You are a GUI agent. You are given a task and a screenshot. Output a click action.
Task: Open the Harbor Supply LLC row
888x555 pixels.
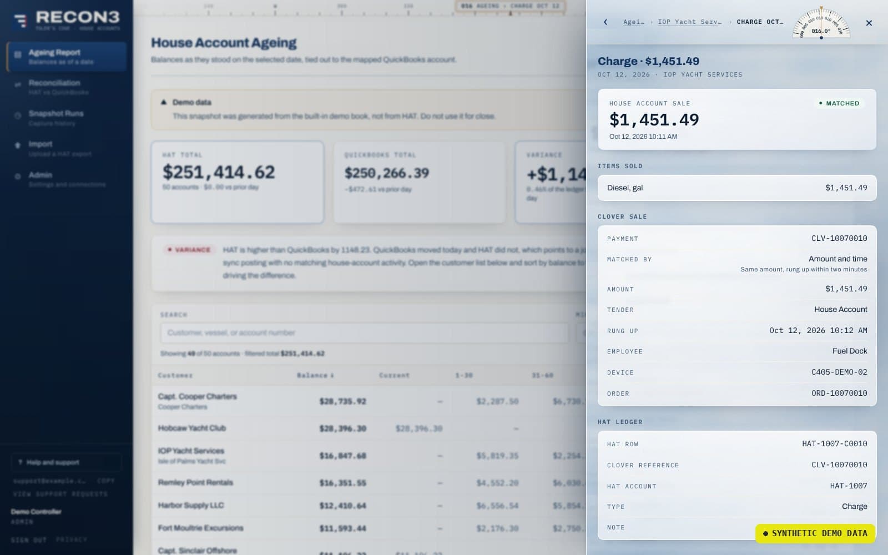[369, 505]
